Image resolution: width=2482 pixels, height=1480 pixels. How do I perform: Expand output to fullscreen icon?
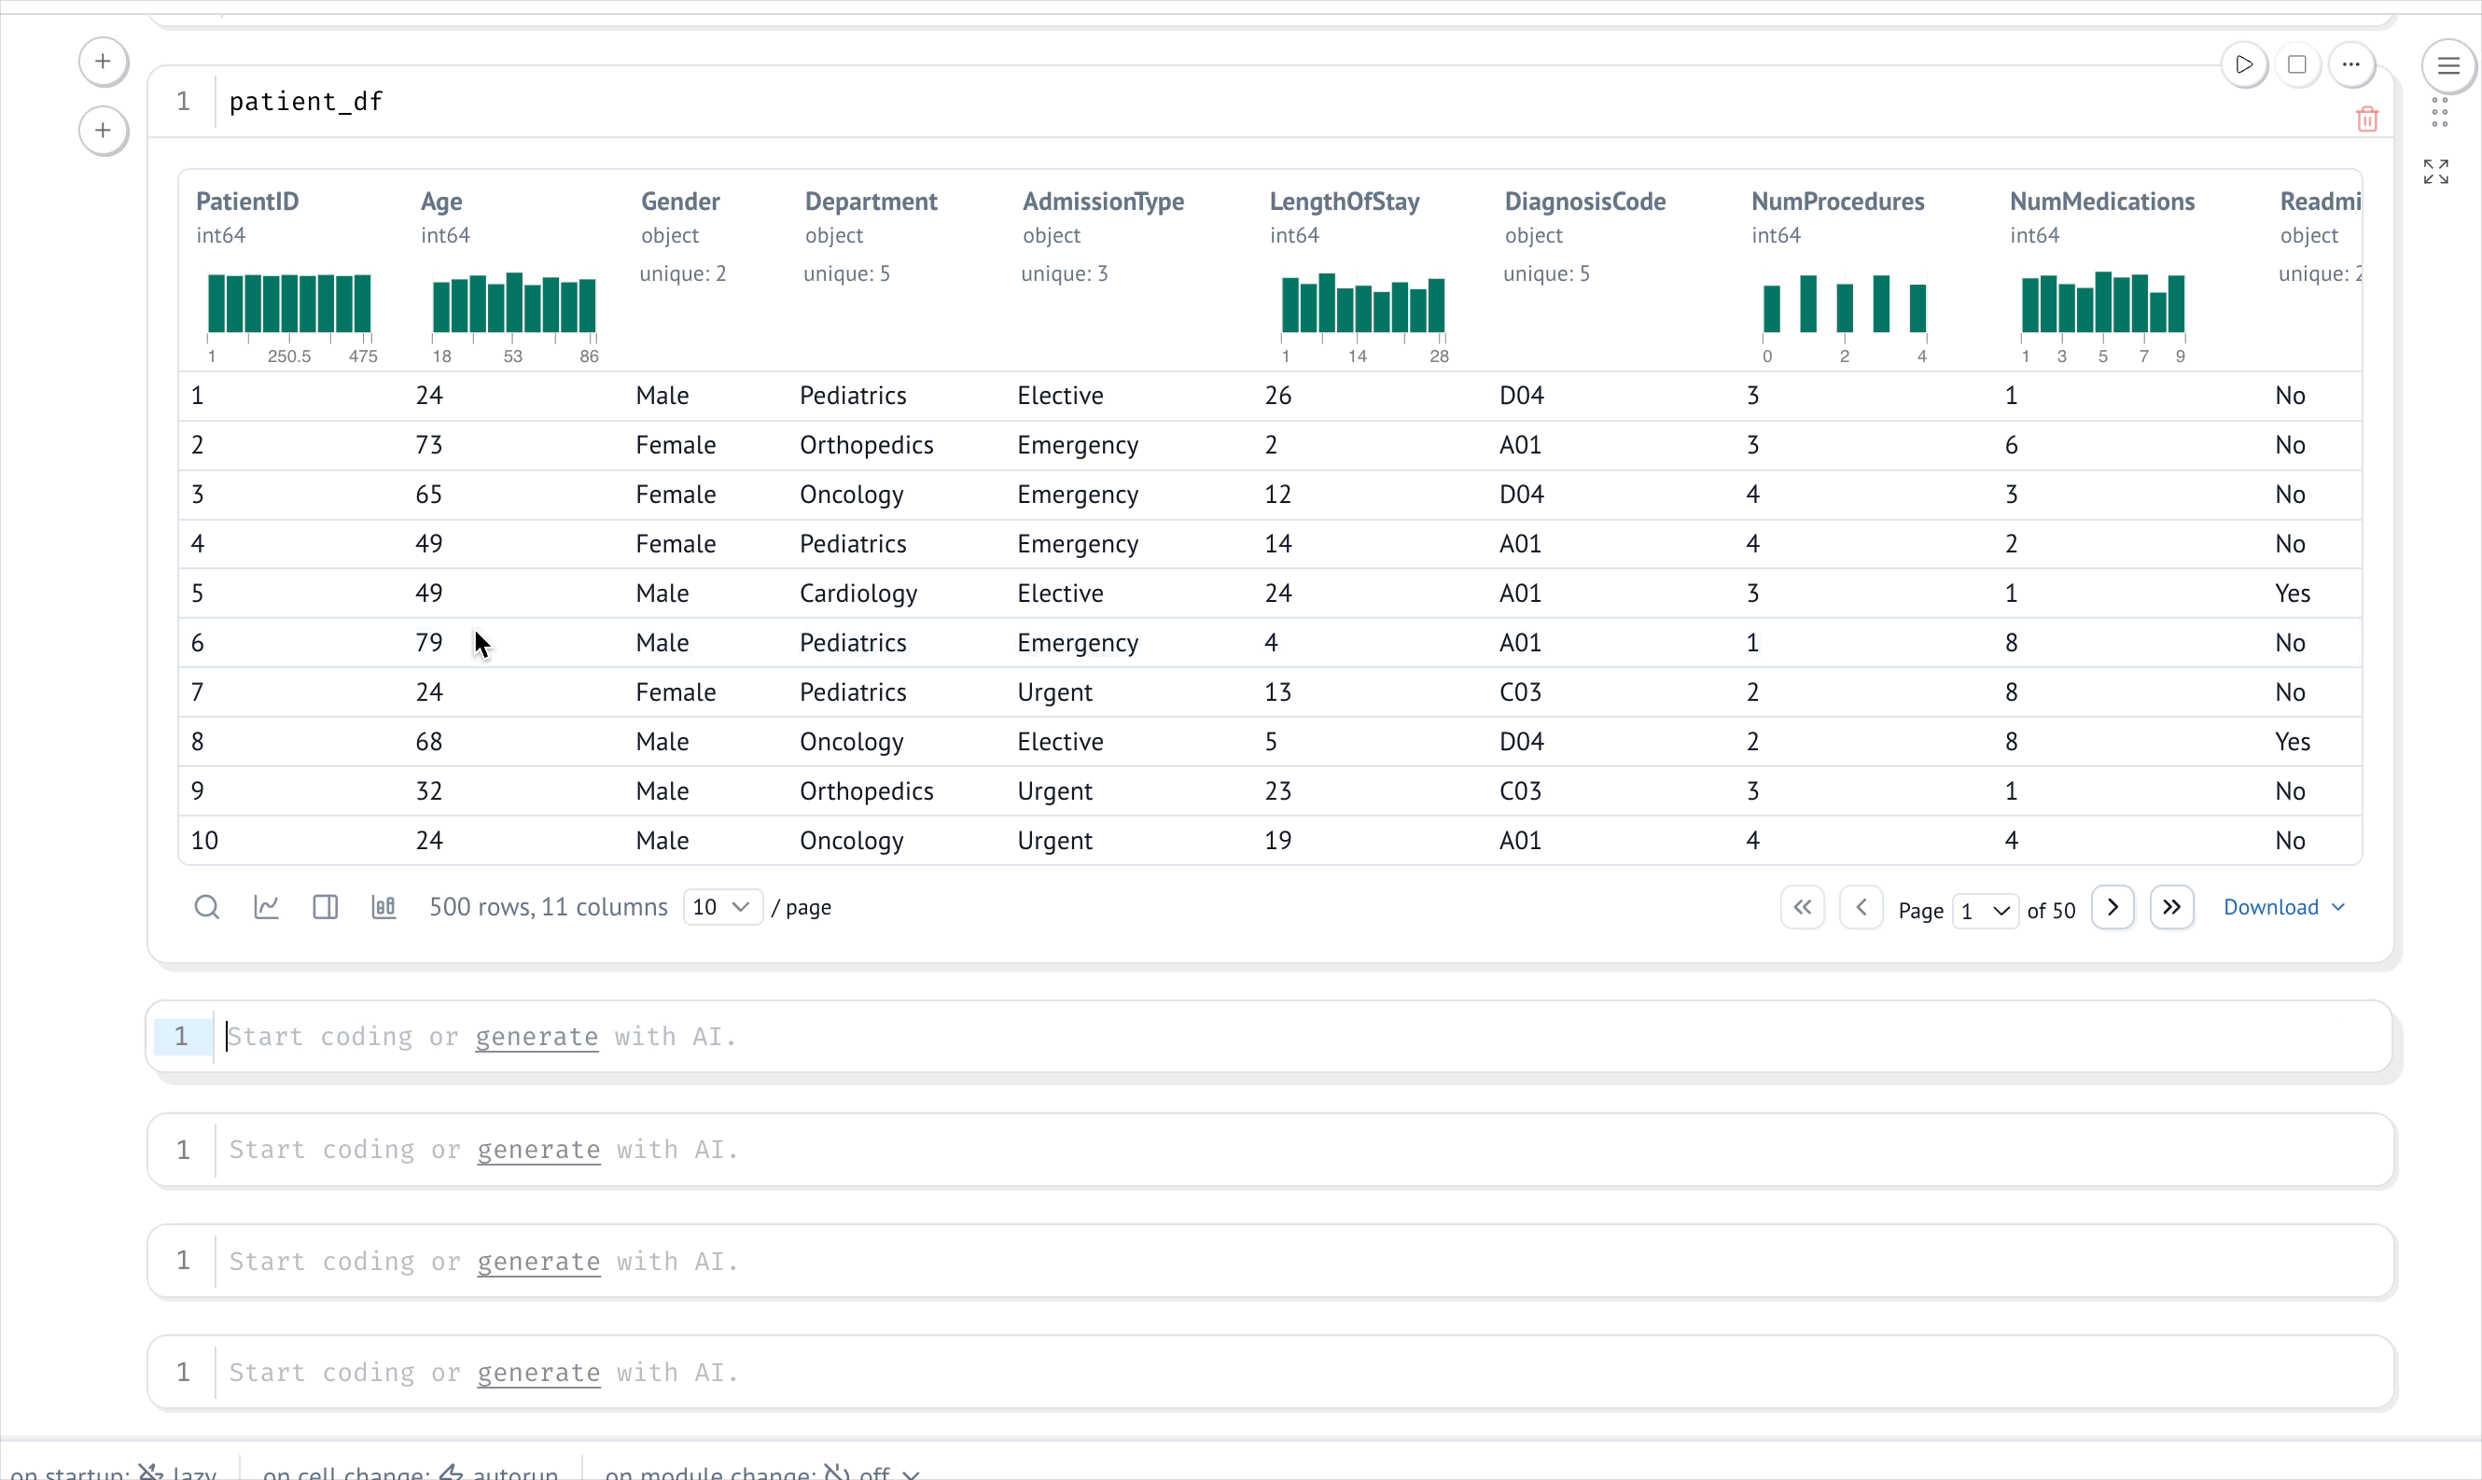point(2435,172)
